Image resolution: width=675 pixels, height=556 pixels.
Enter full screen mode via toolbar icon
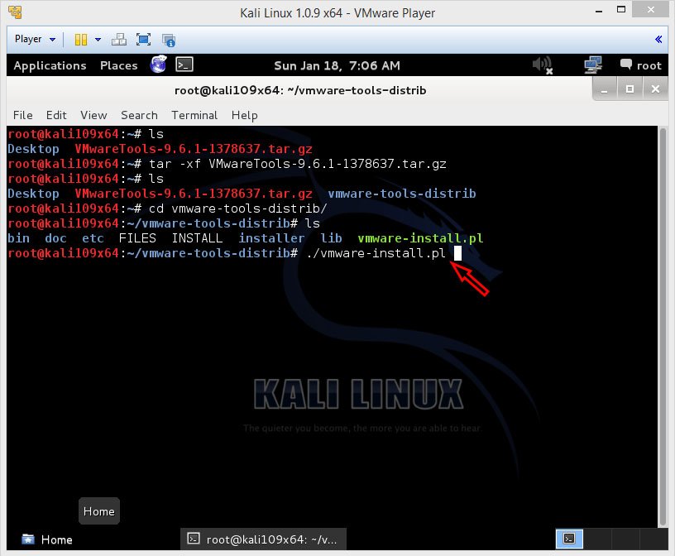pyautogui.click(x=143, y=40)
